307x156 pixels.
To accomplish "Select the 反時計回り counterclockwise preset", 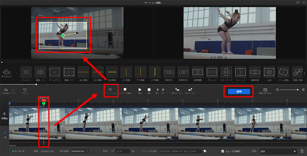I will point(183,72).
